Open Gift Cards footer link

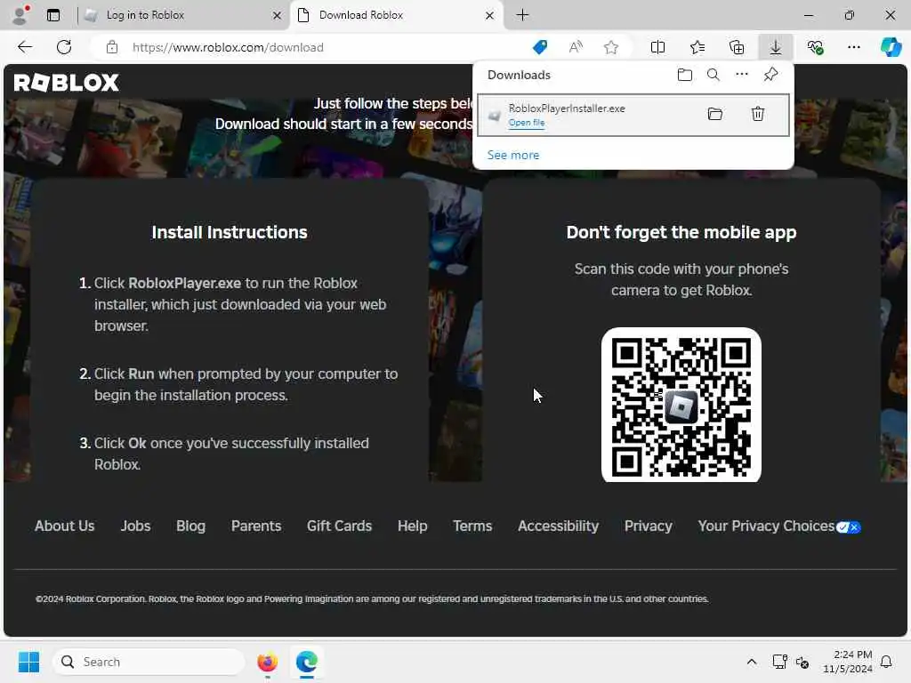pyautogui.click(x=339, y=526)
